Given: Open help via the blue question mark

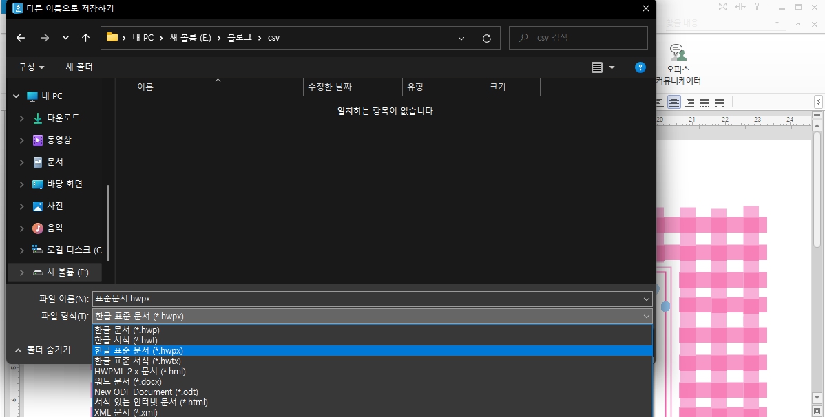Looking at the screenshot, I should click(x=640, y=67).
